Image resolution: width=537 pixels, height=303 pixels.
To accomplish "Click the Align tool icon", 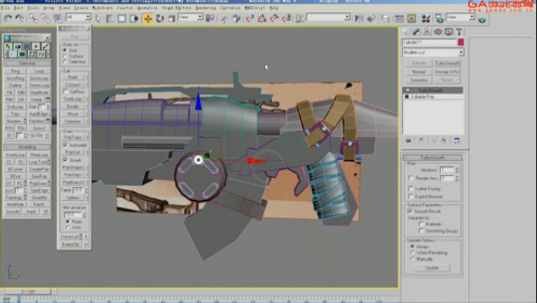I will (x=371, y=18).
